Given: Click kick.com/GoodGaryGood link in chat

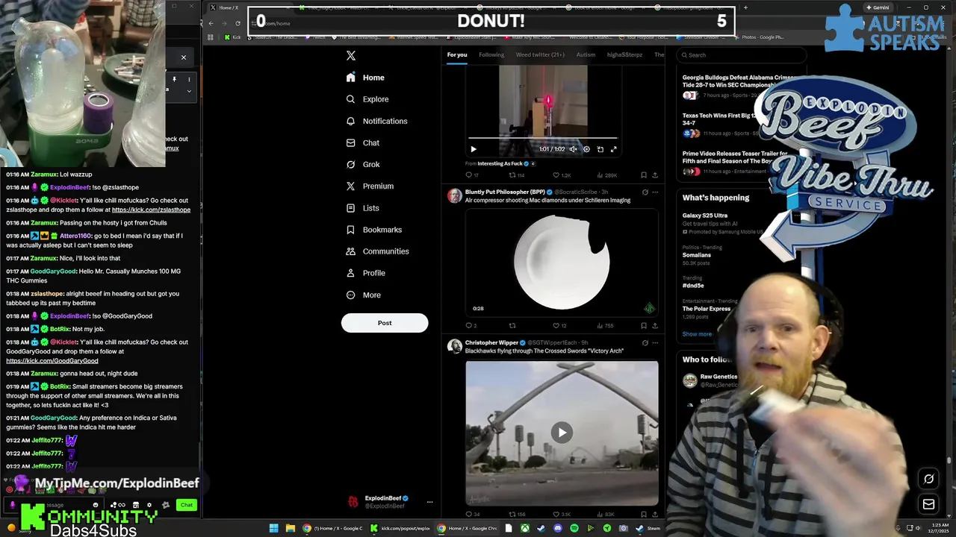Looking at the screenshot, I should pyautogui.click(x=52, y=361).
